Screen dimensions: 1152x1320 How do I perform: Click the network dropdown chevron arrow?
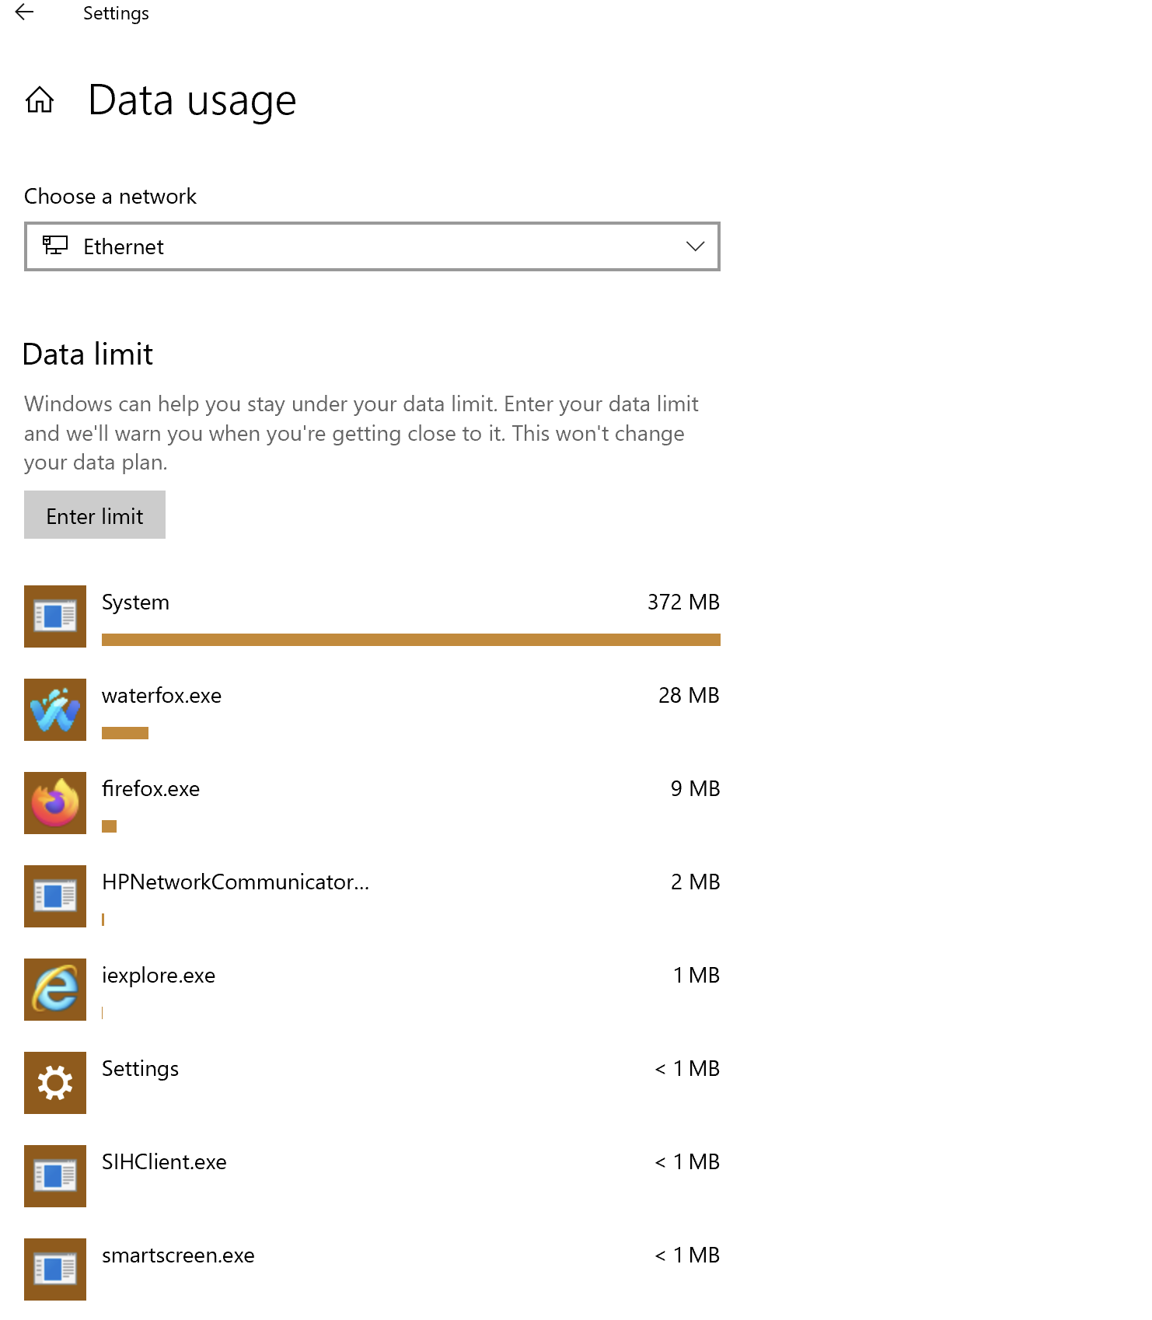point(695,247)
